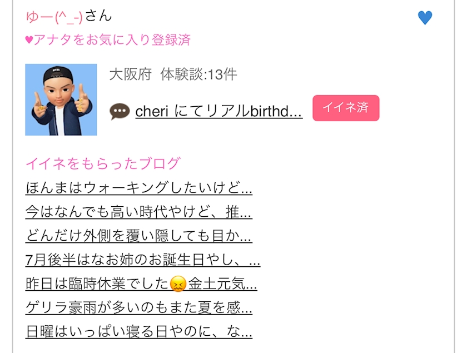Click the 体験談:13件 text

click(198, 74)
